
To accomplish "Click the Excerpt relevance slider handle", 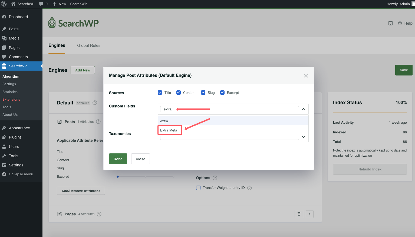I will pos(118,177).
